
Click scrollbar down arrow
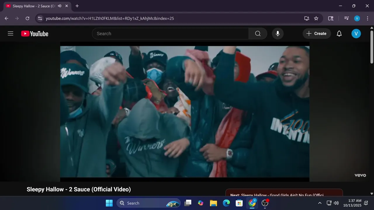tap(372, 194)
